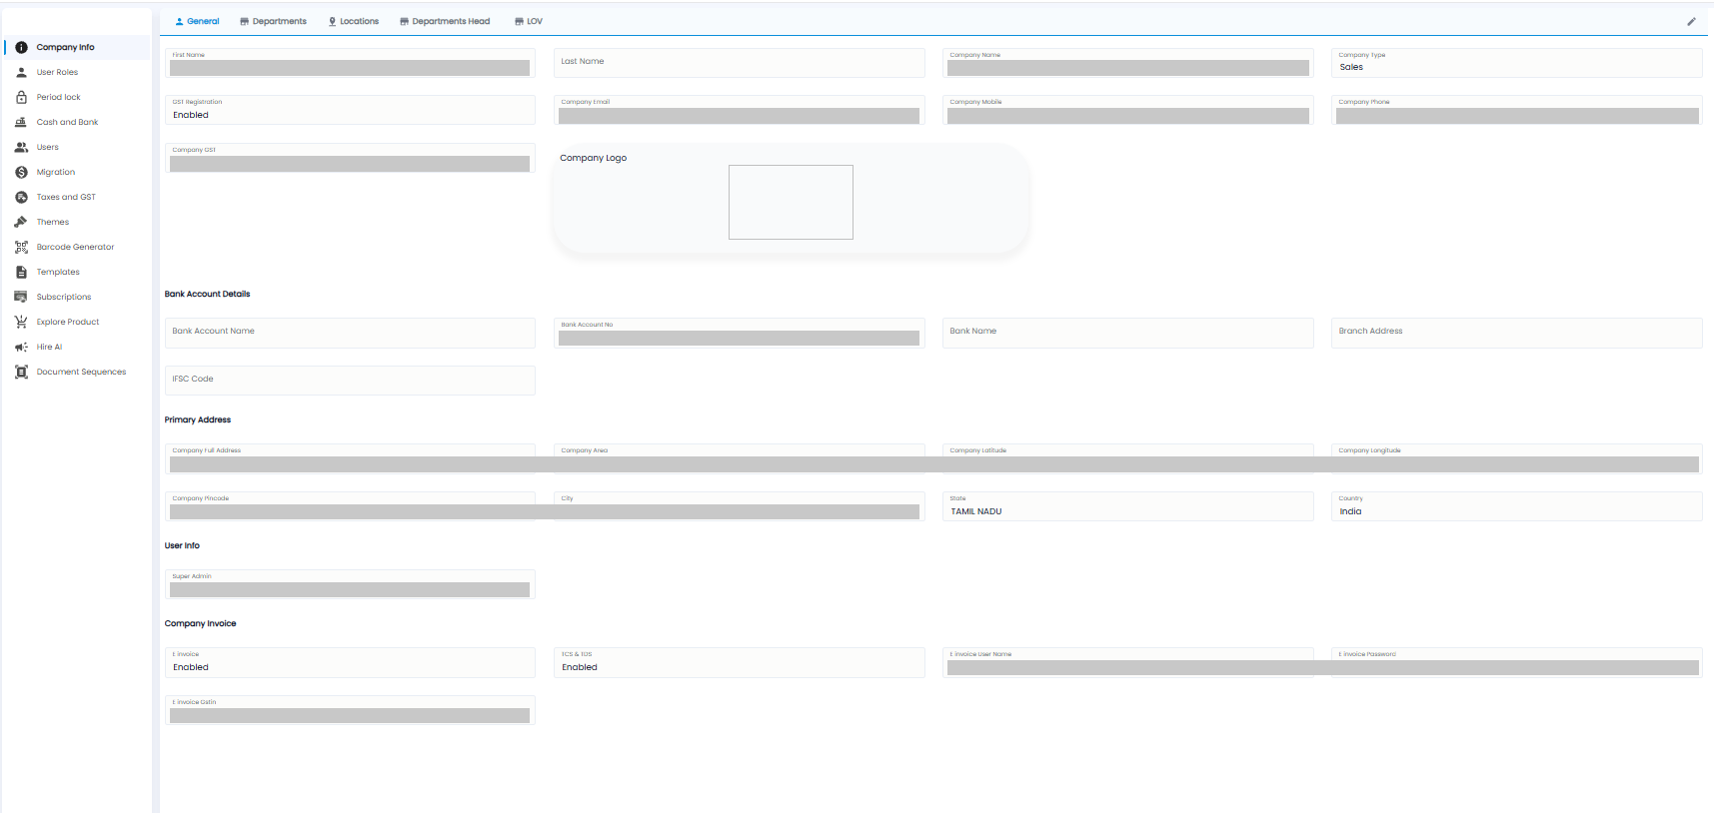Select the Period lock padlock icon
The height and width of the screenshot is (813, 1714).
point(21,97)
